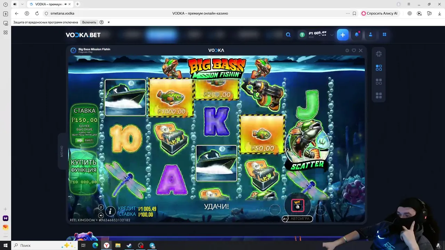
Task: Ask Alice AI assistant
Action: point(379,13)
